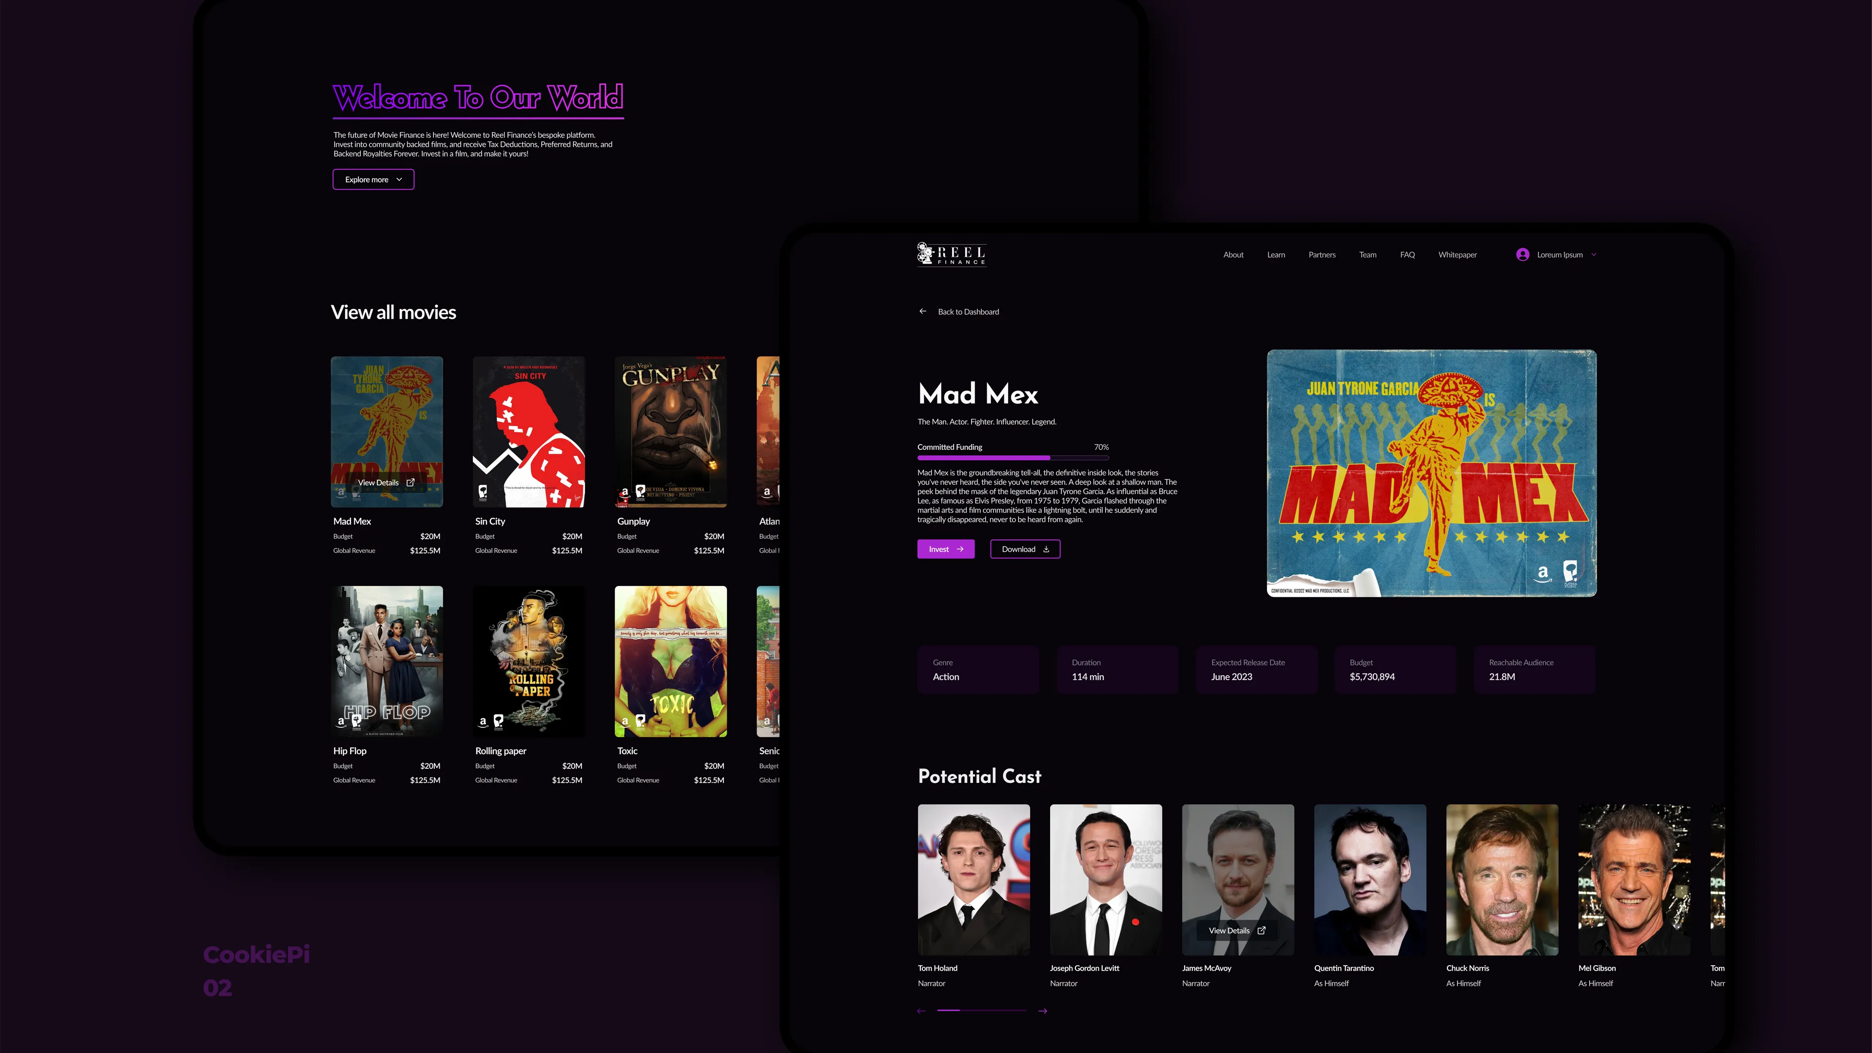Click the user account icon in the navbar
This screenshot has height=1053, width=1872.
click(x=1522, y=253)
